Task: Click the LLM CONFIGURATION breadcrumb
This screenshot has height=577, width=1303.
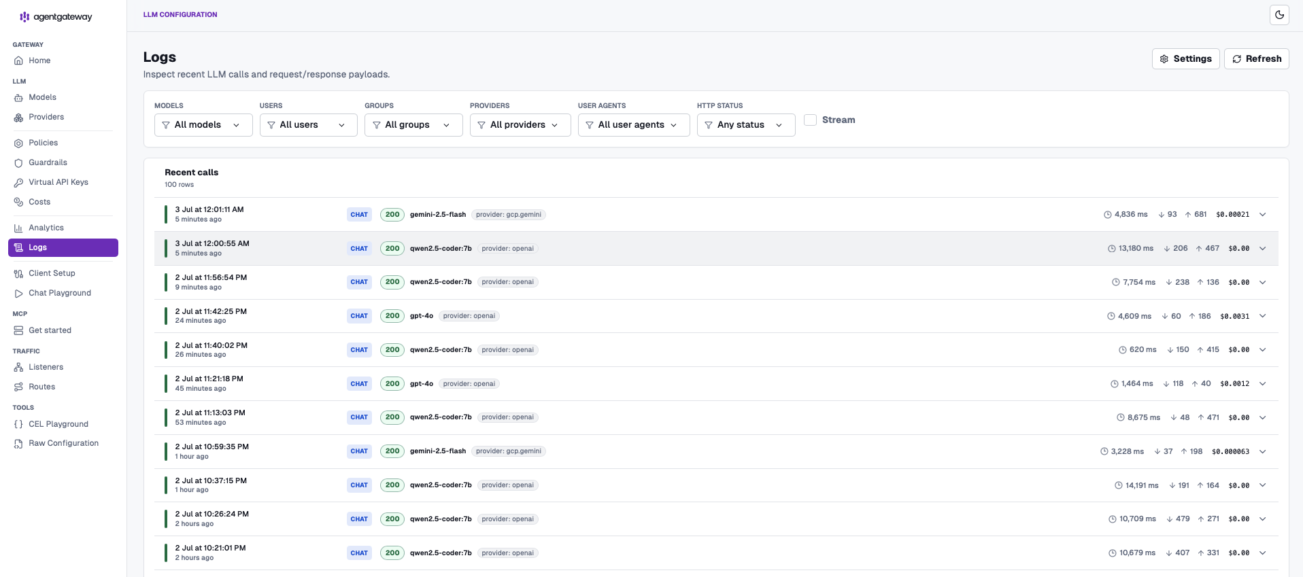Action: (180, 14)
